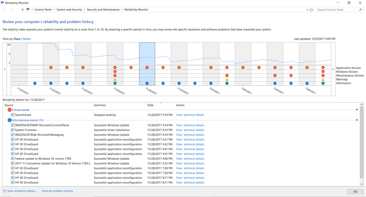Click the blue Informational events icon

point(10,120)
